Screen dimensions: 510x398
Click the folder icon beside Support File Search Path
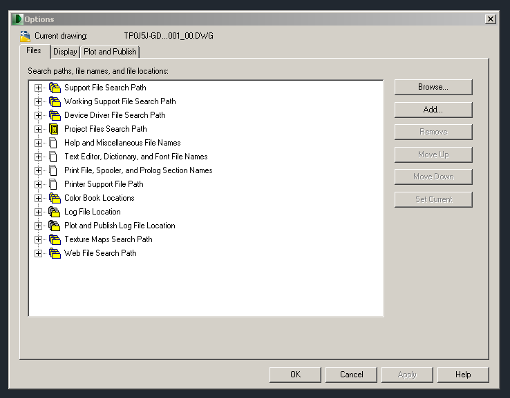click(x=55, y=88)
